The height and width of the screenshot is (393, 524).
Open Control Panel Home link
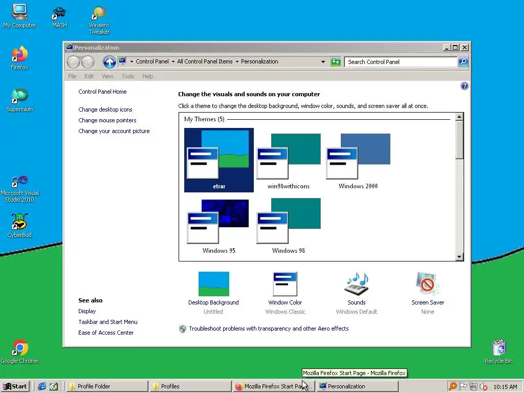pyautogui.click(x=102, y=92)
